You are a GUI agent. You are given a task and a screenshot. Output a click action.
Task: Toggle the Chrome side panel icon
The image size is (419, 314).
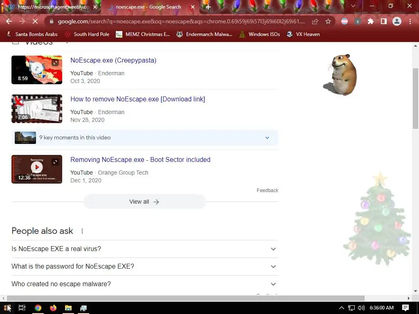pyautogui.click(x=384, y=21)
